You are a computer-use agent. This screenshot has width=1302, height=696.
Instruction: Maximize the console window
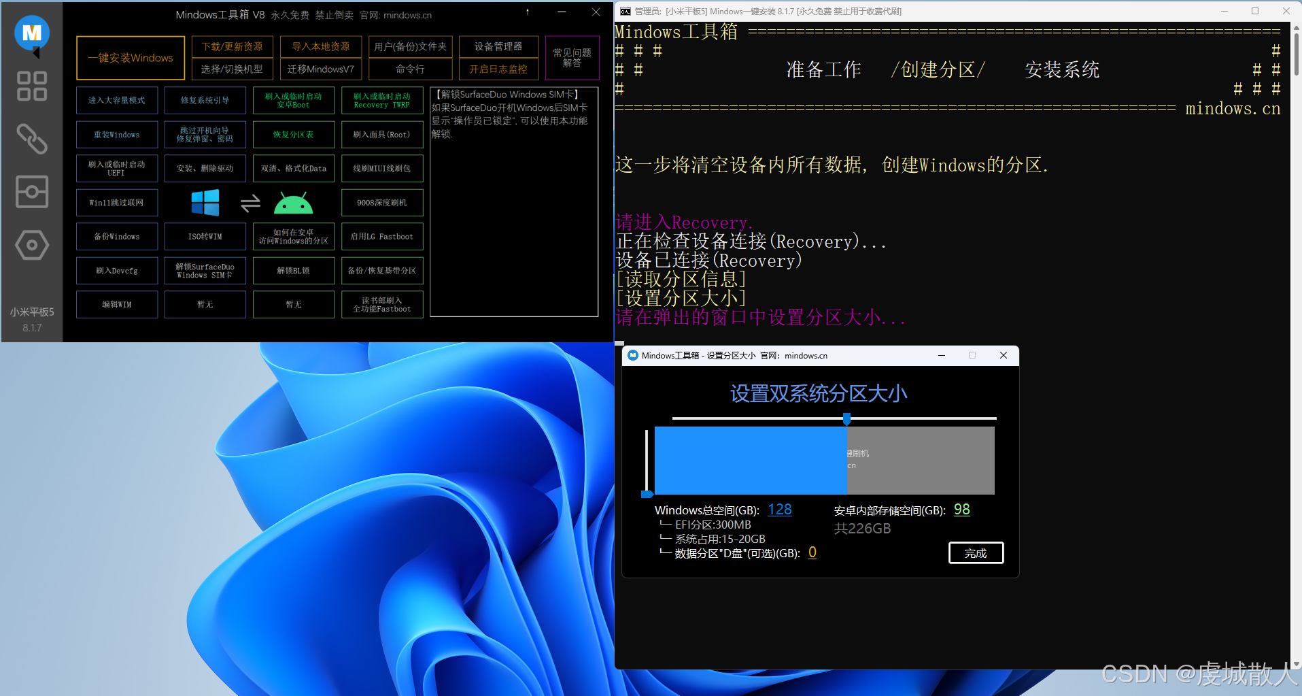pyautogui.click(x=1255, y=11)
